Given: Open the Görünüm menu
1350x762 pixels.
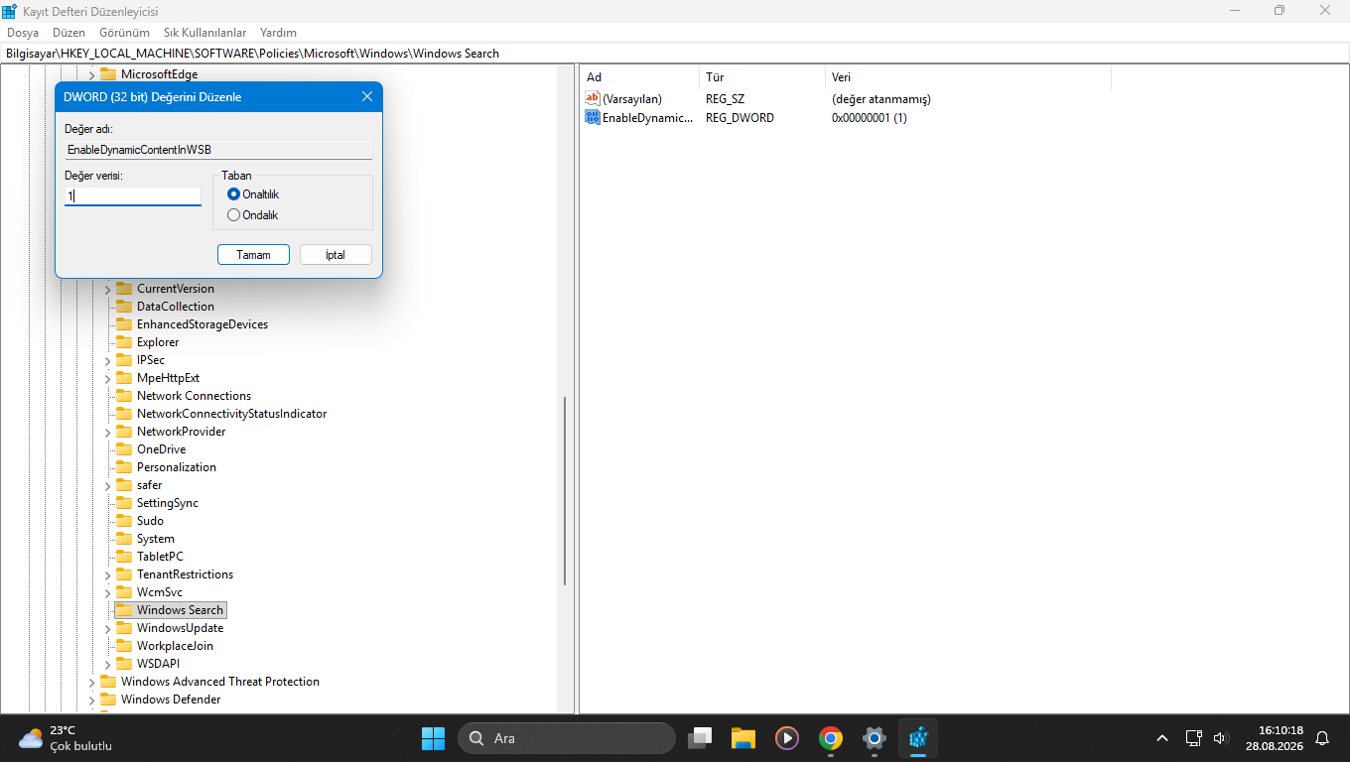Looking at the screenshot, I should coord(124,33).
